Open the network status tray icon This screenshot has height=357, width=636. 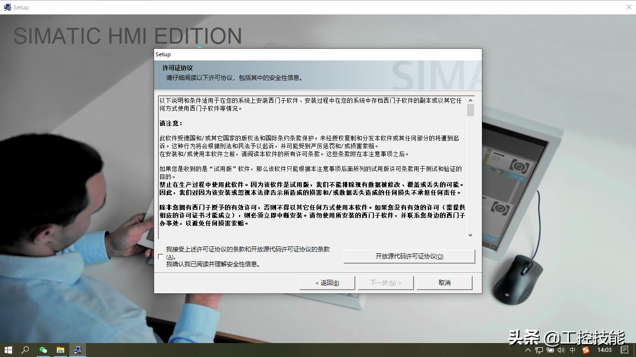click(538, 350)
